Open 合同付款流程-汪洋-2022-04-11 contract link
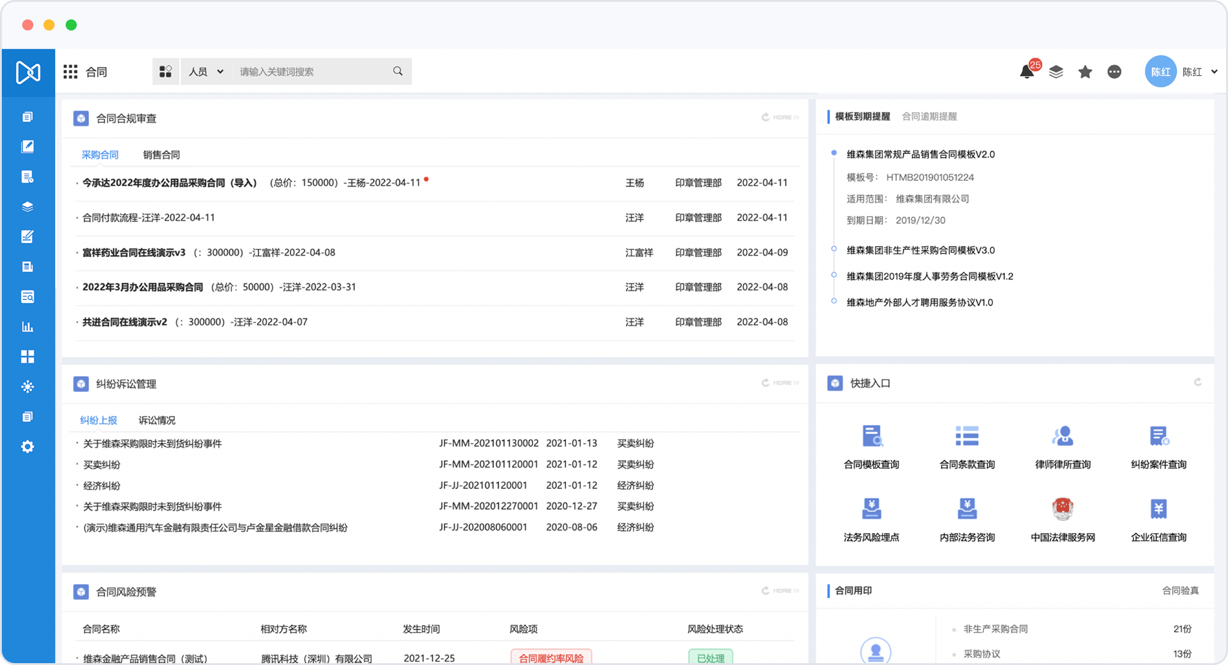 [149, 218]
